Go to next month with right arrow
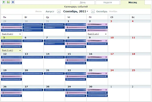Screen dimensions: 152x102 point(93,11)
